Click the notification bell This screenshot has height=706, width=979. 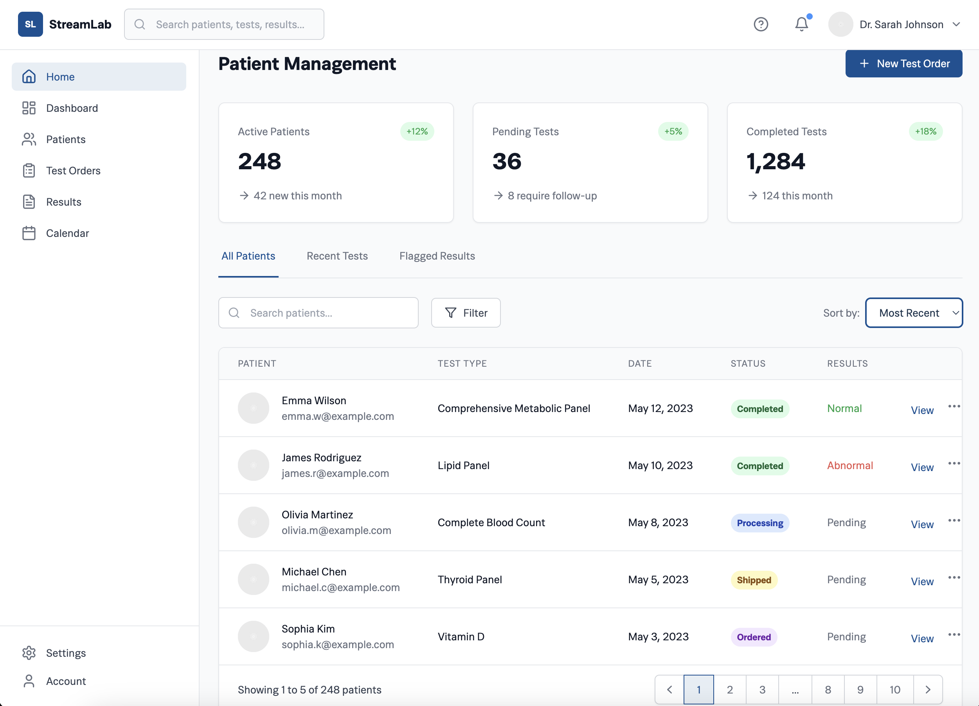[x=801, y=24]
